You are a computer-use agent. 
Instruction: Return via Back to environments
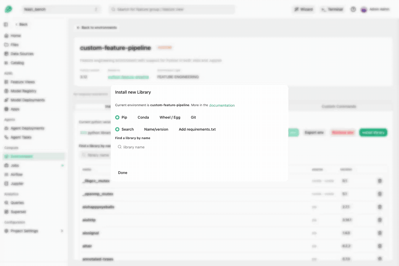[97, 28]
